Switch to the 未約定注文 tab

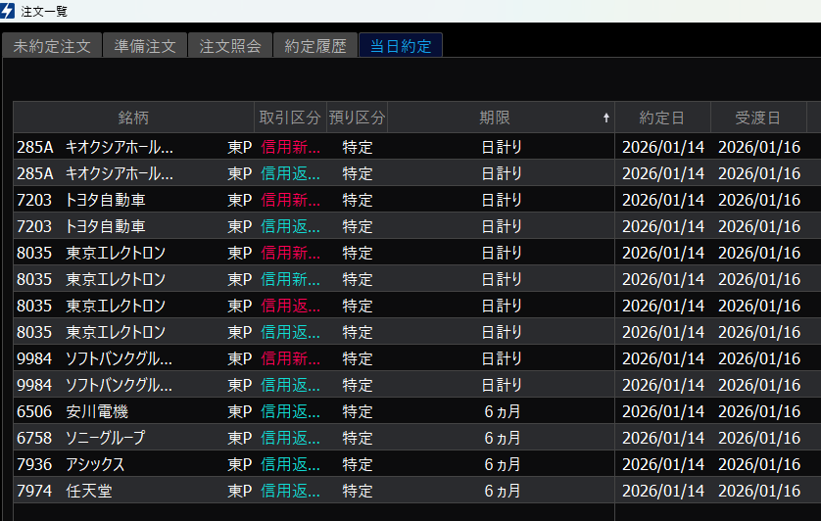52,46
